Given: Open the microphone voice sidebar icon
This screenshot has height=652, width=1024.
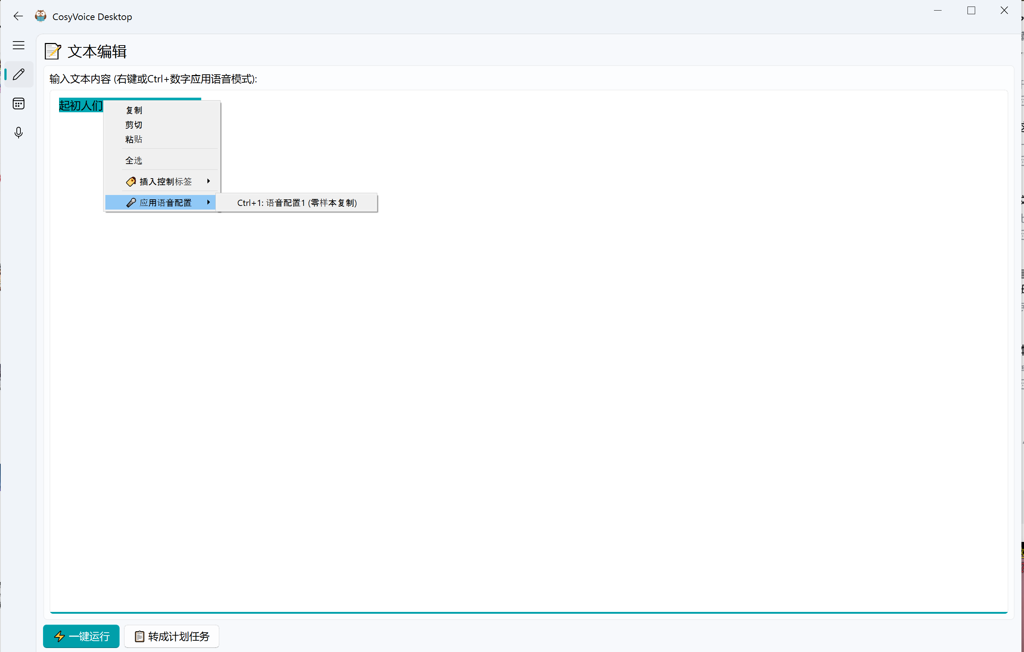Looking at the screenshot, I should pos(18,133).
